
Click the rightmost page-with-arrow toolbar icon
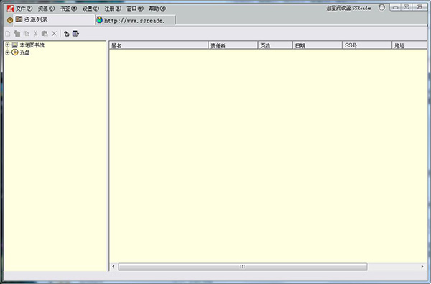[x=75, y=34]
